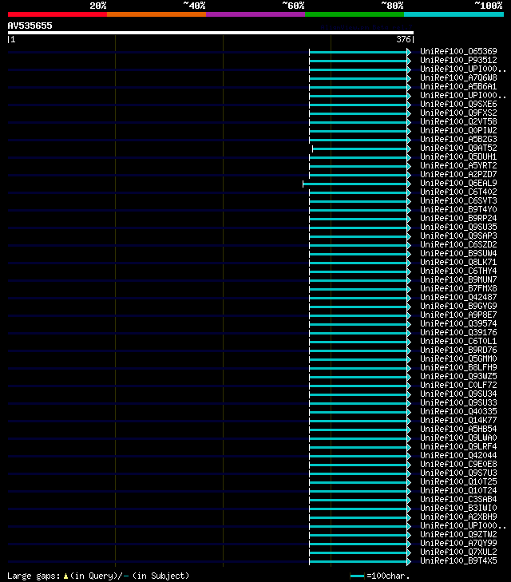Select UniRef100_B9RD76 label
Viewport: 511px width, 582px height.
click(458, 350)
